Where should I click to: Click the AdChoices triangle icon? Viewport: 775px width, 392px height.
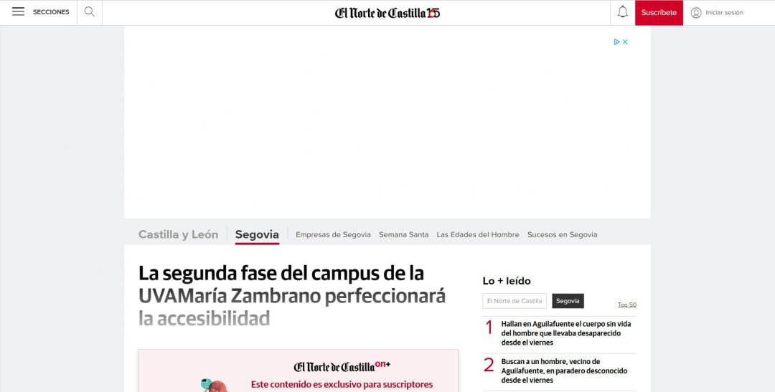617,42
